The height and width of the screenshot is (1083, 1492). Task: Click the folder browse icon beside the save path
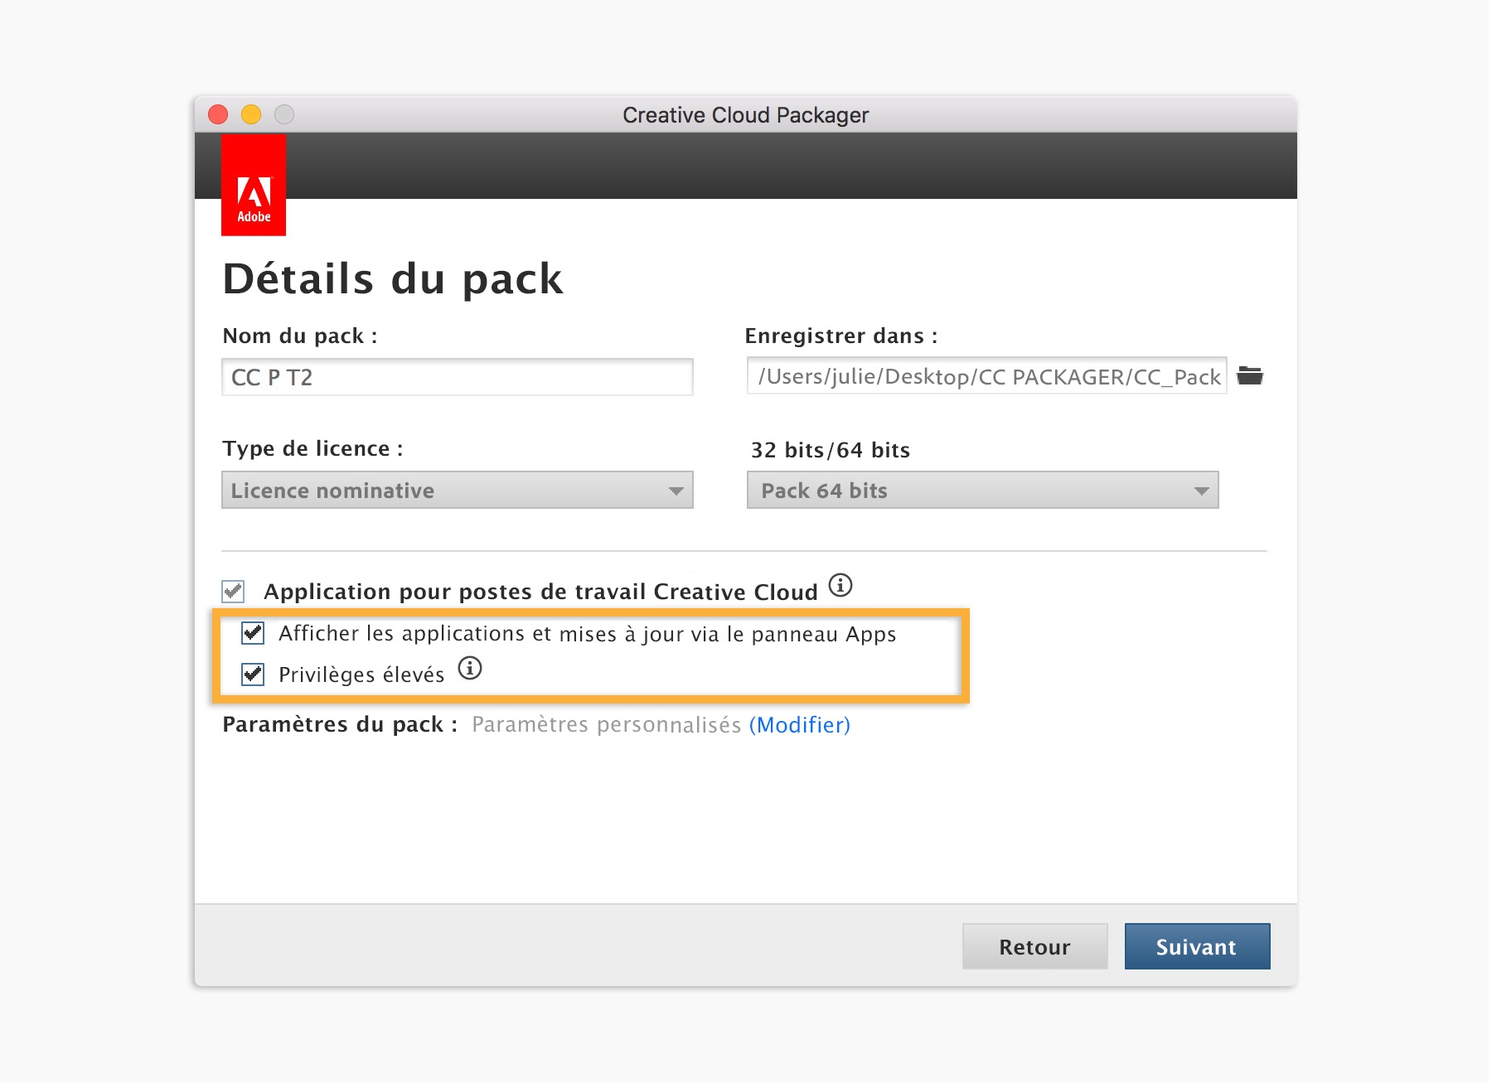click(1249, 376)
